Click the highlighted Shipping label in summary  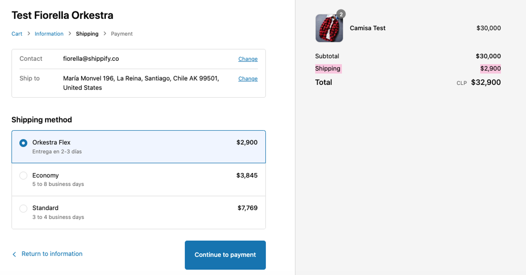328,68
